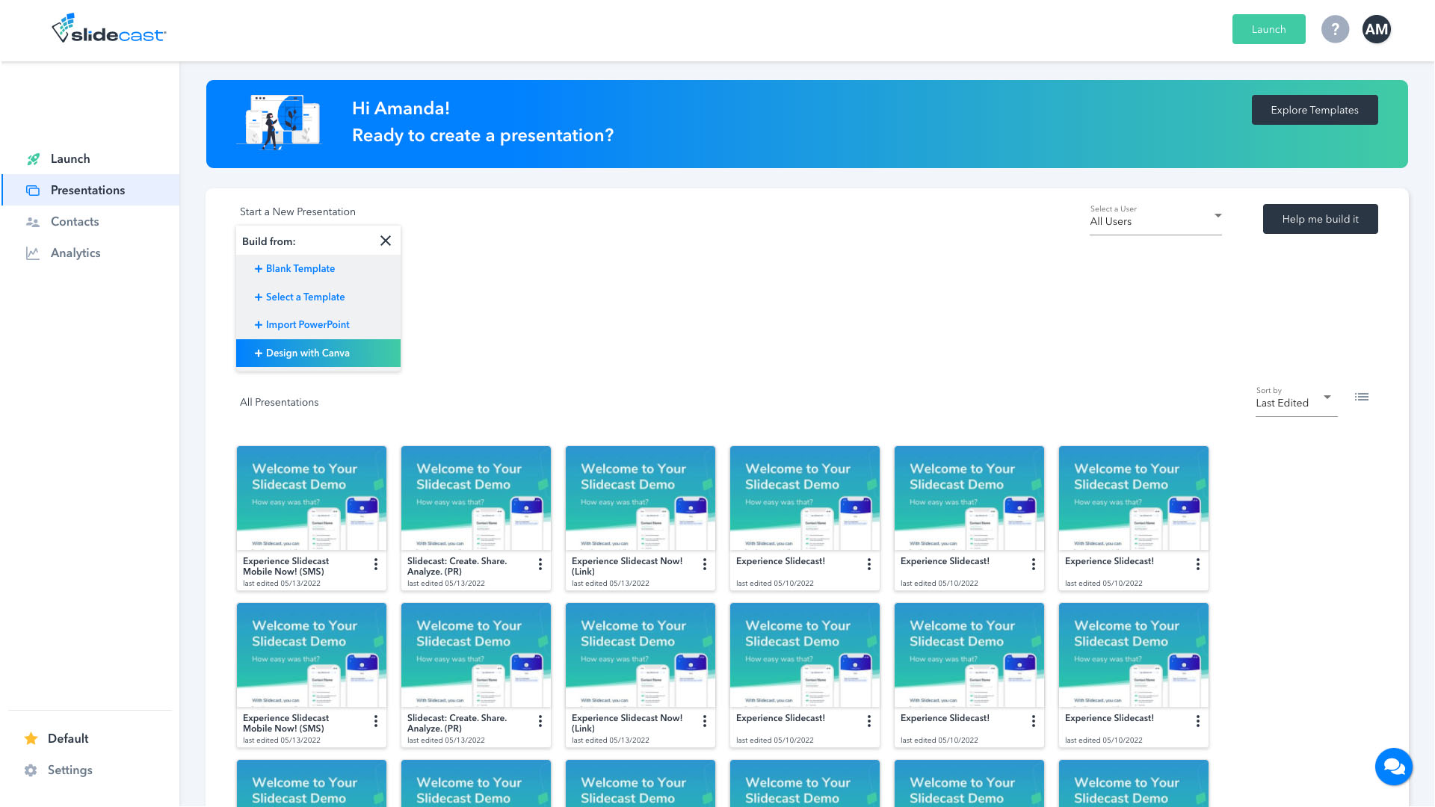The height and width of the screenshot is (807, 1435).
Task: Open three-dot menu for Slidecast: Create. Share. Analyze. (PR)
Action: 540,564
